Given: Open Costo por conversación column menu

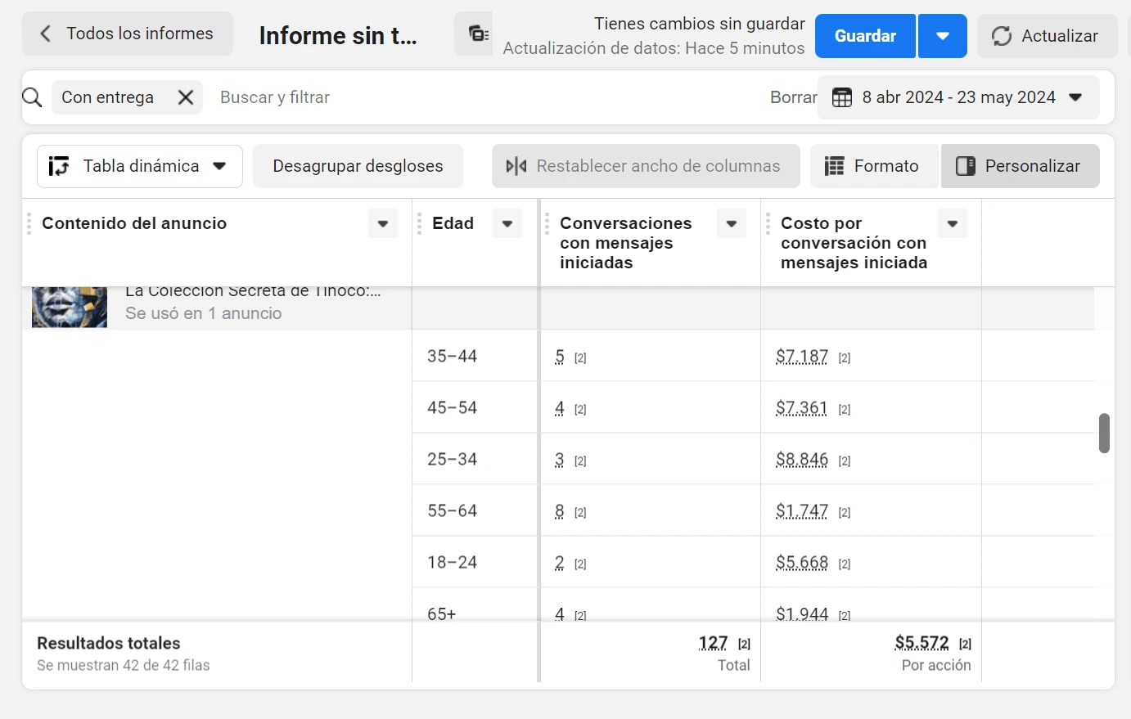Looking at the screenshot, I should 953,223.
